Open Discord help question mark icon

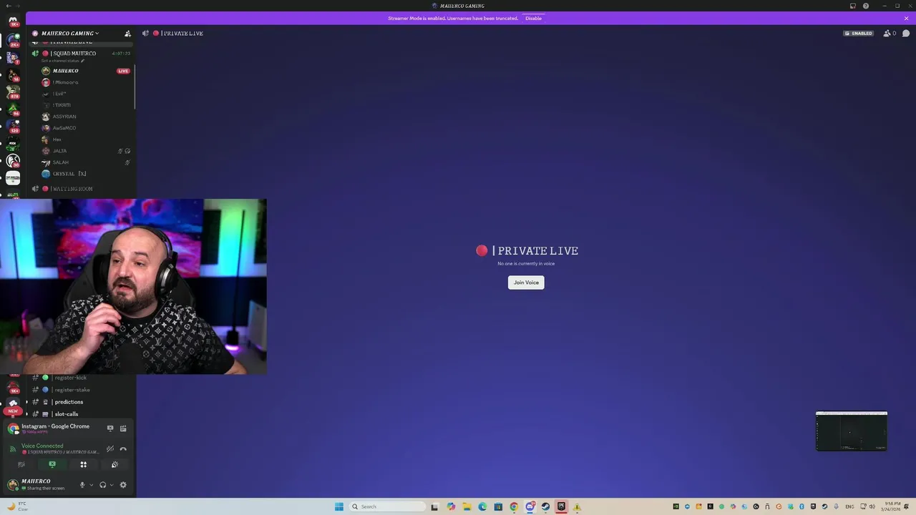(x=866, y=6)
